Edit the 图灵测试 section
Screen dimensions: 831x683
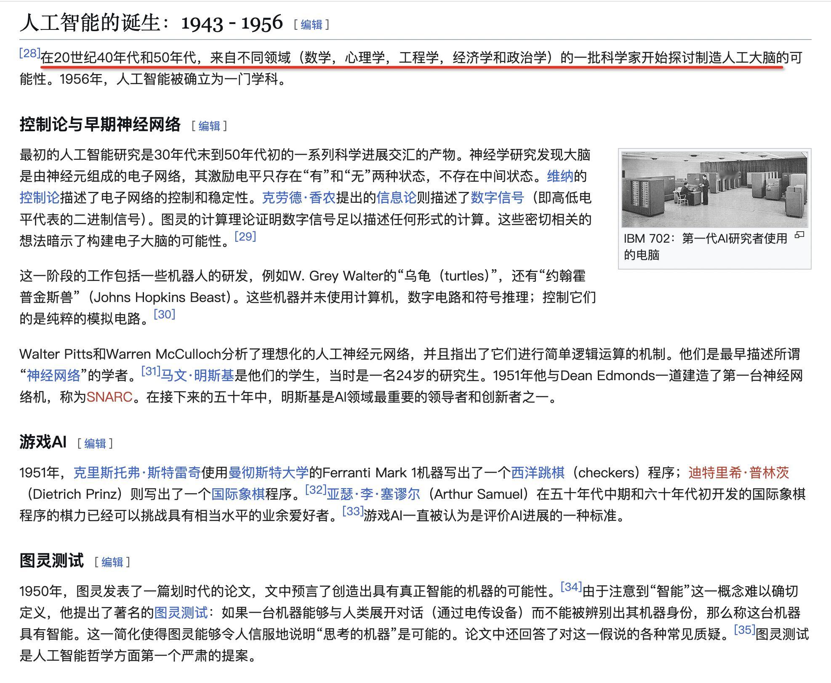point(112,562)
